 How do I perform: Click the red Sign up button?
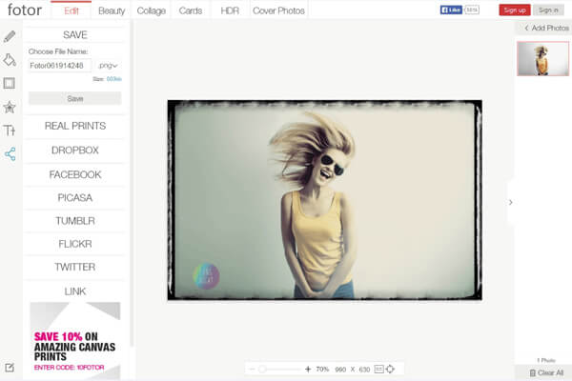click(x=514, y=10)
